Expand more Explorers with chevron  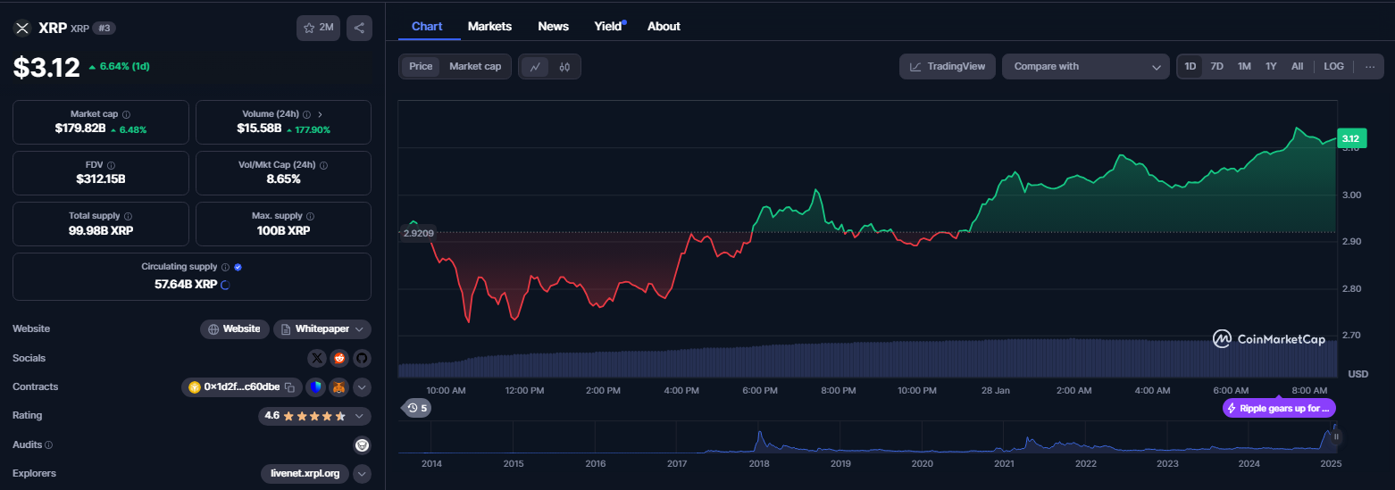[x=362, y=473]
